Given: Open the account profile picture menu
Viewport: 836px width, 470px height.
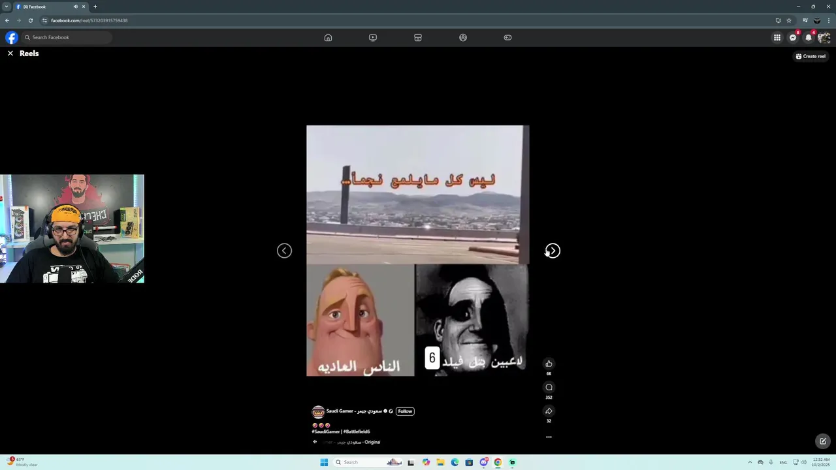Looking at the screenshot, I should (x=824, y=37).
